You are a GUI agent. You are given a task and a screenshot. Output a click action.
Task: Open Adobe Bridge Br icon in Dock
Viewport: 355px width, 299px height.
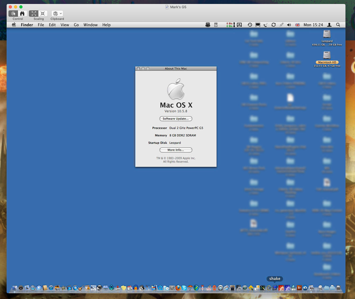(x=299, y=288)
